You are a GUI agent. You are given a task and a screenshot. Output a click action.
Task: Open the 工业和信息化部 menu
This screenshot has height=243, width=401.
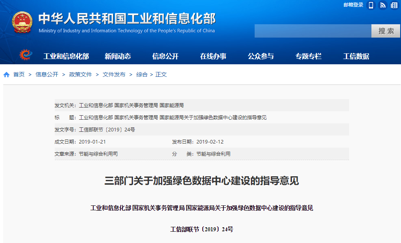click(x=66, y=56)
